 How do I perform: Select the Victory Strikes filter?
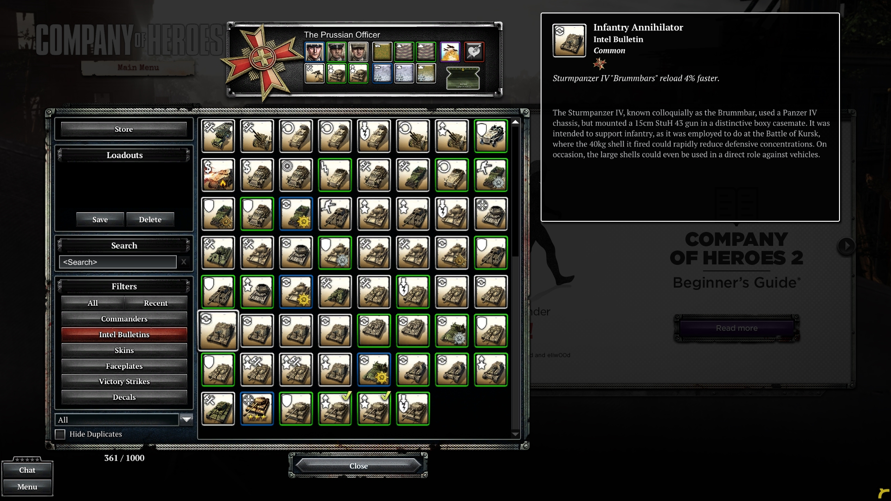click(124, 381)
